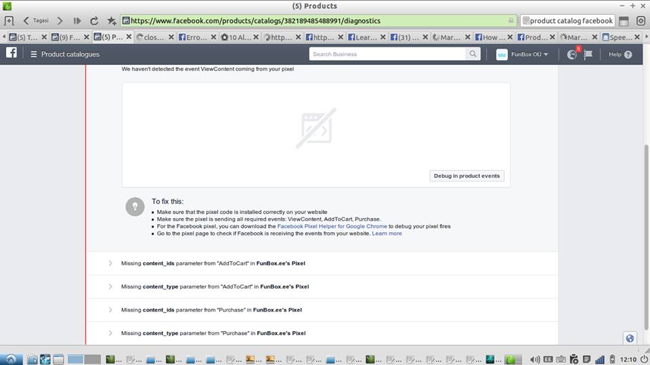Click the browser search box showing product catalog facebook
This screenshot has height=365, width=650.
coord(567,21)
